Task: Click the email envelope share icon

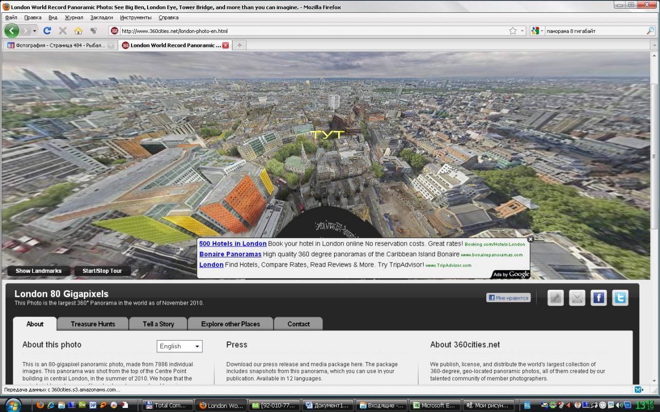Action: click(x=577, y=298)
